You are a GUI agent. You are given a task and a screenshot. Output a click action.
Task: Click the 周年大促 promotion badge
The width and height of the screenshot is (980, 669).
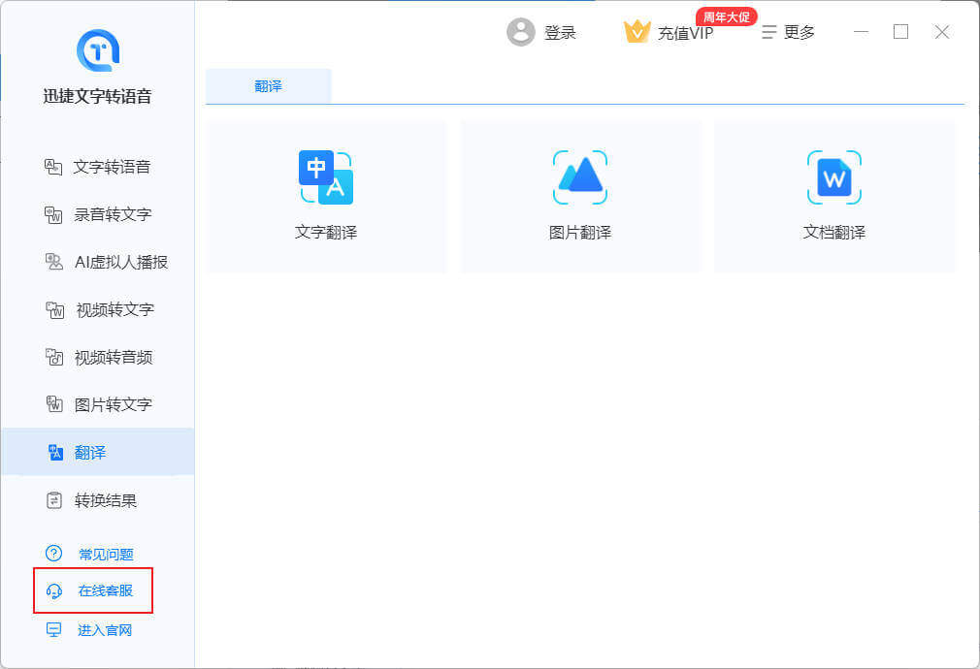point(726,16)
